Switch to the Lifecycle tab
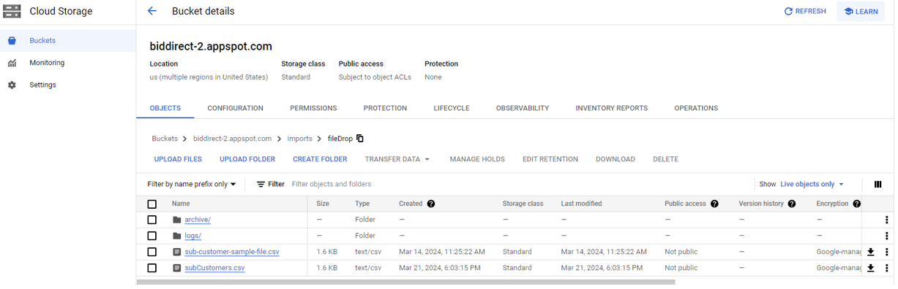The width and height of the screenshot is (898, 289). [x=452, y=108]
